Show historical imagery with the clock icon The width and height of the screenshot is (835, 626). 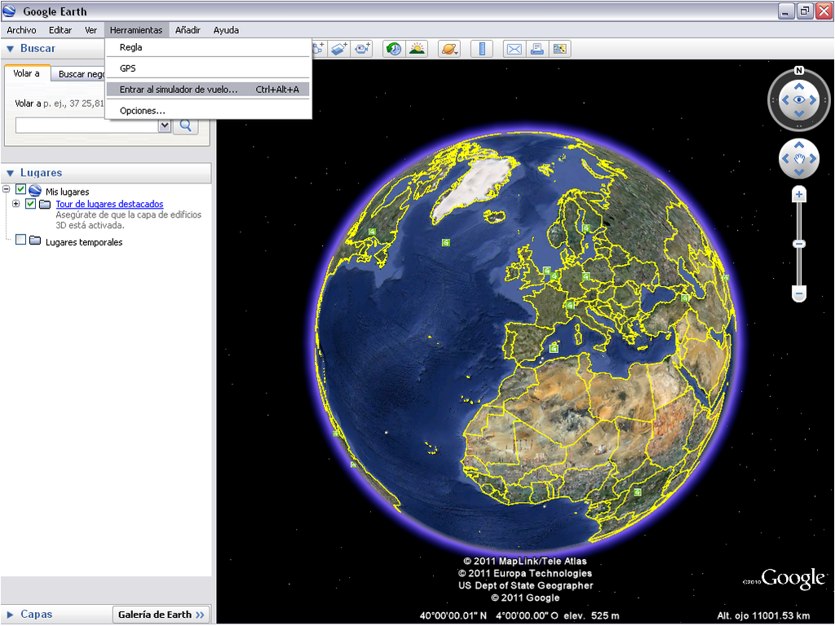tap(394, 49)
